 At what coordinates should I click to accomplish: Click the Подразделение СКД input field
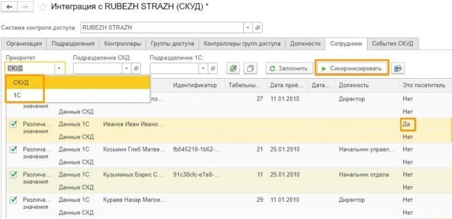(x=98, y=69)
